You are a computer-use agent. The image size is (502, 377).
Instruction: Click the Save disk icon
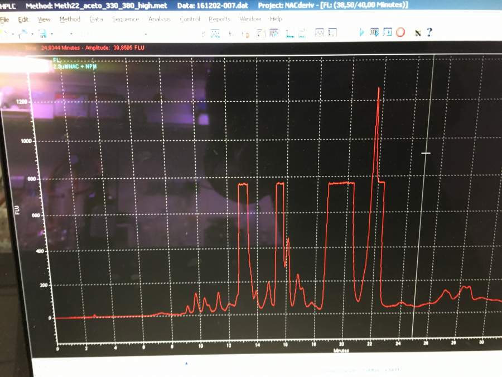click(x=42, y=34)
